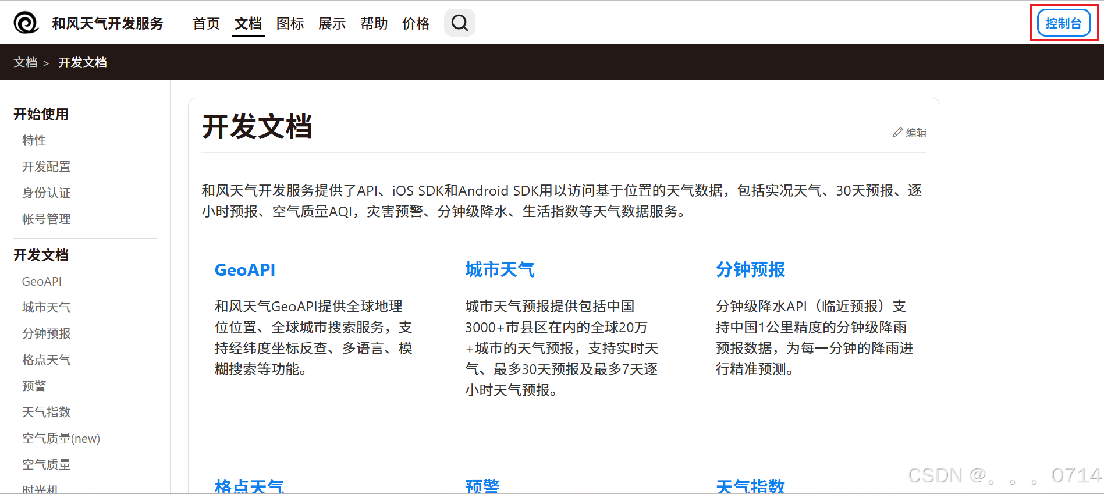Click the 文档 breadcrumb link
This screenshot has height=494, width=1104.
tap(26, 62)
